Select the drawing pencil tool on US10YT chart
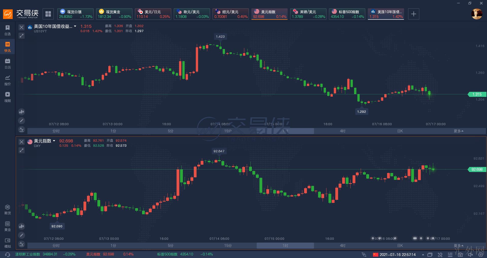This screenshot has height=258, width=487. 22,121
